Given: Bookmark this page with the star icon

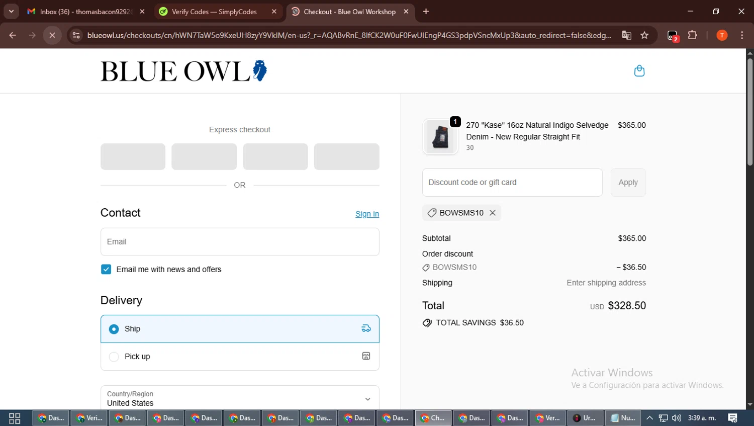Looking at the screenshot, I should click(644, 35).
